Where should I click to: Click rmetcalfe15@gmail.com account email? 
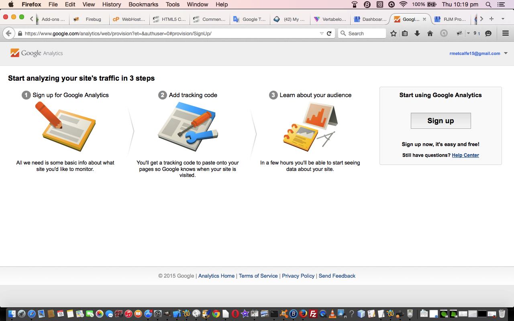pyautogui.click(x=475, y=53)
